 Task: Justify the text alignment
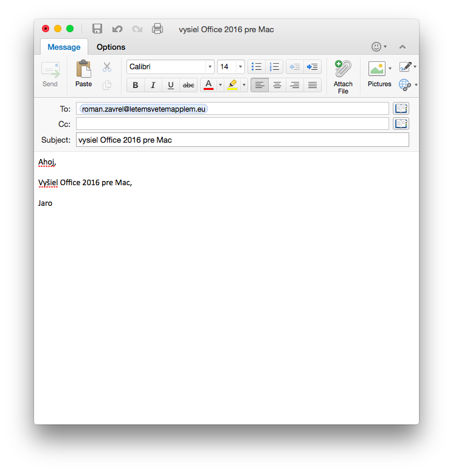tap(313, 85)
